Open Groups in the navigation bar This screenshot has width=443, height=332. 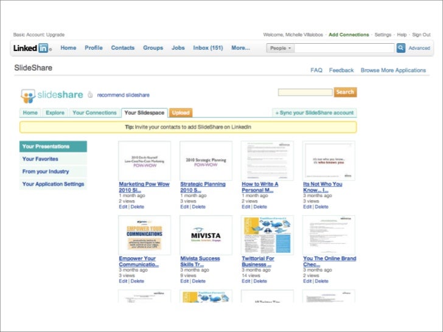tap(153, 47)
